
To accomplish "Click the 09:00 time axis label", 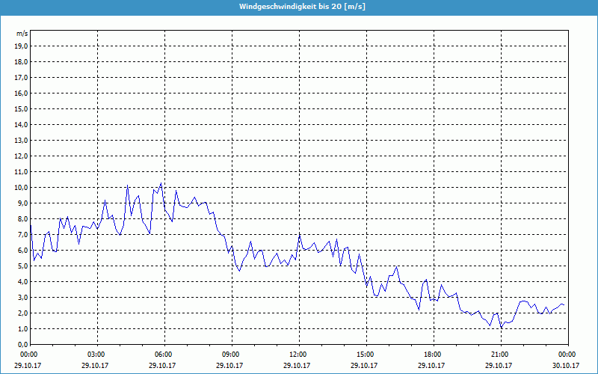I will (231, 354).
